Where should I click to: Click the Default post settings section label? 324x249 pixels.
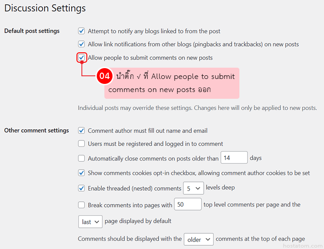[x=32, y=31]
